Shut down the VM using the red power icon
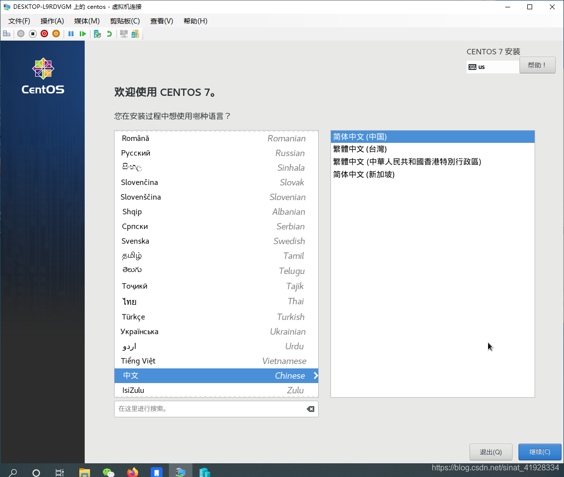 (44, 34)
